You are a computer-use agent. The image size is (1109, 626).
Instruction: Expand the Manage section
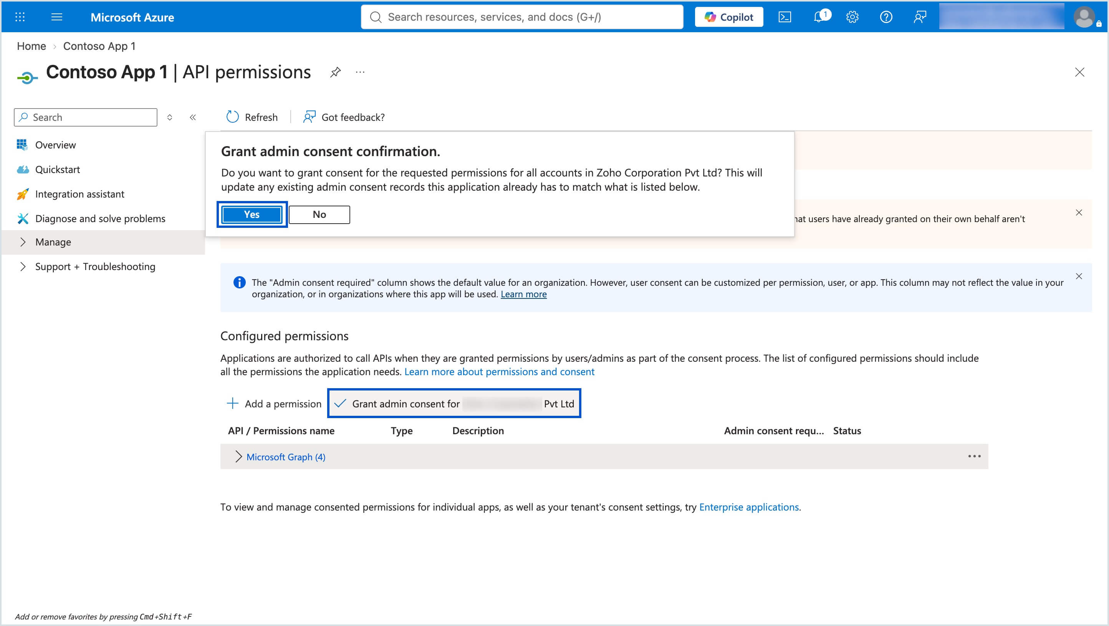pyautogui.click(x=103, y=242)
